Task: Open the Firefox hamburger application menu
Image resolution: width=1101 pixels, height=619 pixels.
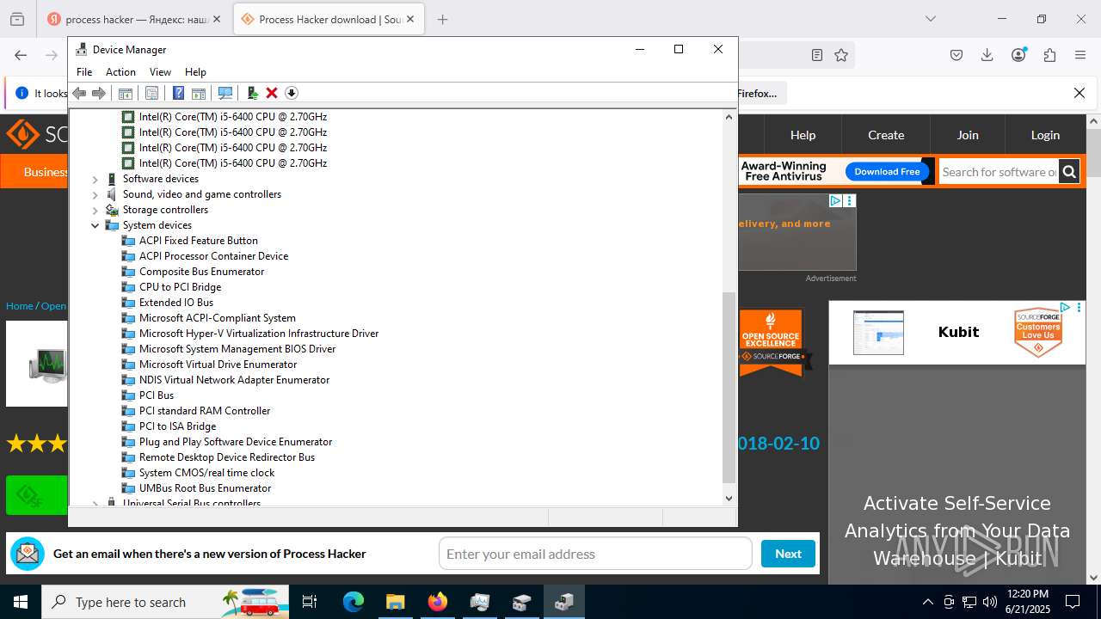Action: pos(1080,55)
